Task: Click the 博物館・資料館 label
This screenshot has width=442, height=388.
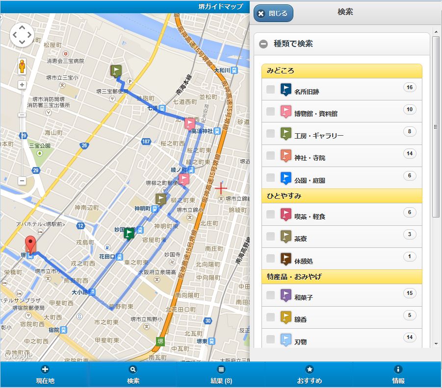Action: [316, 114]
